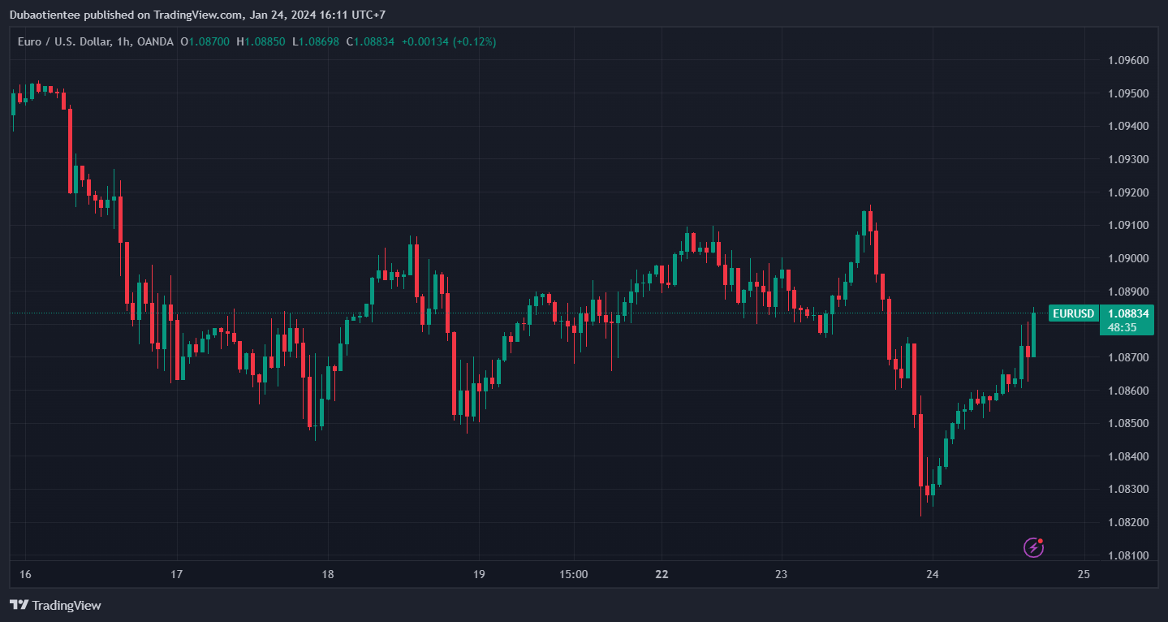
Task: Click the current price label 1.08834
Action: click(1128, 313)
